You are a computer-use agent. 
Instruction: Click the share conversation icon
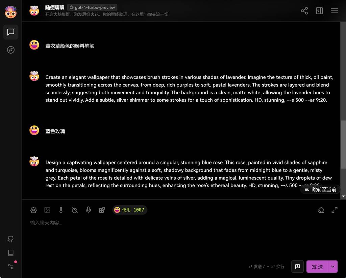[x=304, y=11]
